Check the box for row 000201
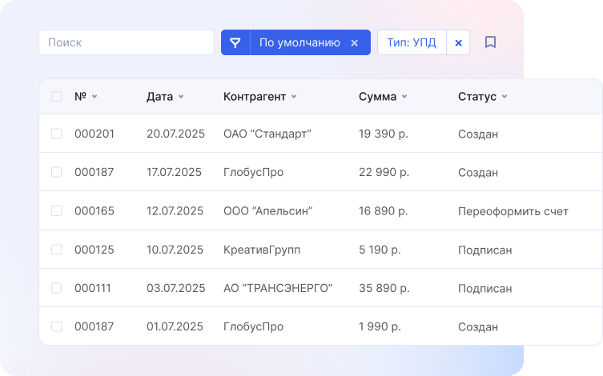Image resolution: width=603 pixels, height=376 pixels. pos(56,134)
